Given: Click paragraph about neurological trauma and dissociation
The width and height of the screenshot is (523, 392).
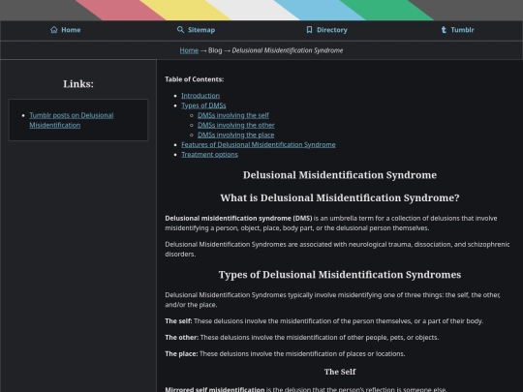Looking at the screenshot, I should (x=337, y=250).
